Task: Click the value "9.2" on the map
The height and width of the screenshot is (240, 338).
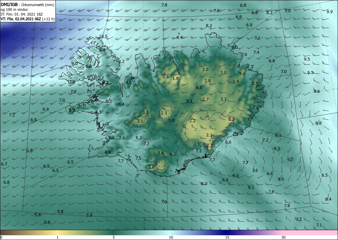Action: pos(122,62)
